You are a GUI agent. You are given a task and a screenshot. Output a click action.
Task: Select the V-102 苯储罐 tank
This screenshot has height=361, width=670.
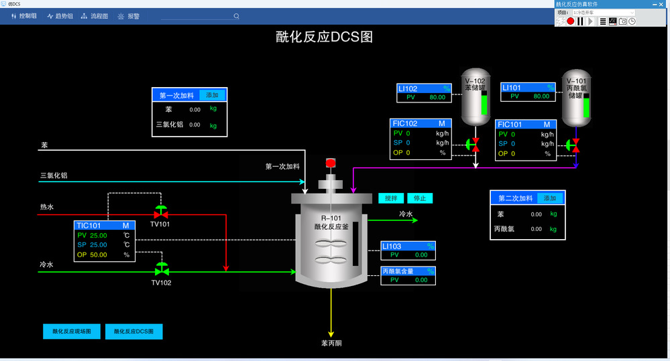[476, 96]
